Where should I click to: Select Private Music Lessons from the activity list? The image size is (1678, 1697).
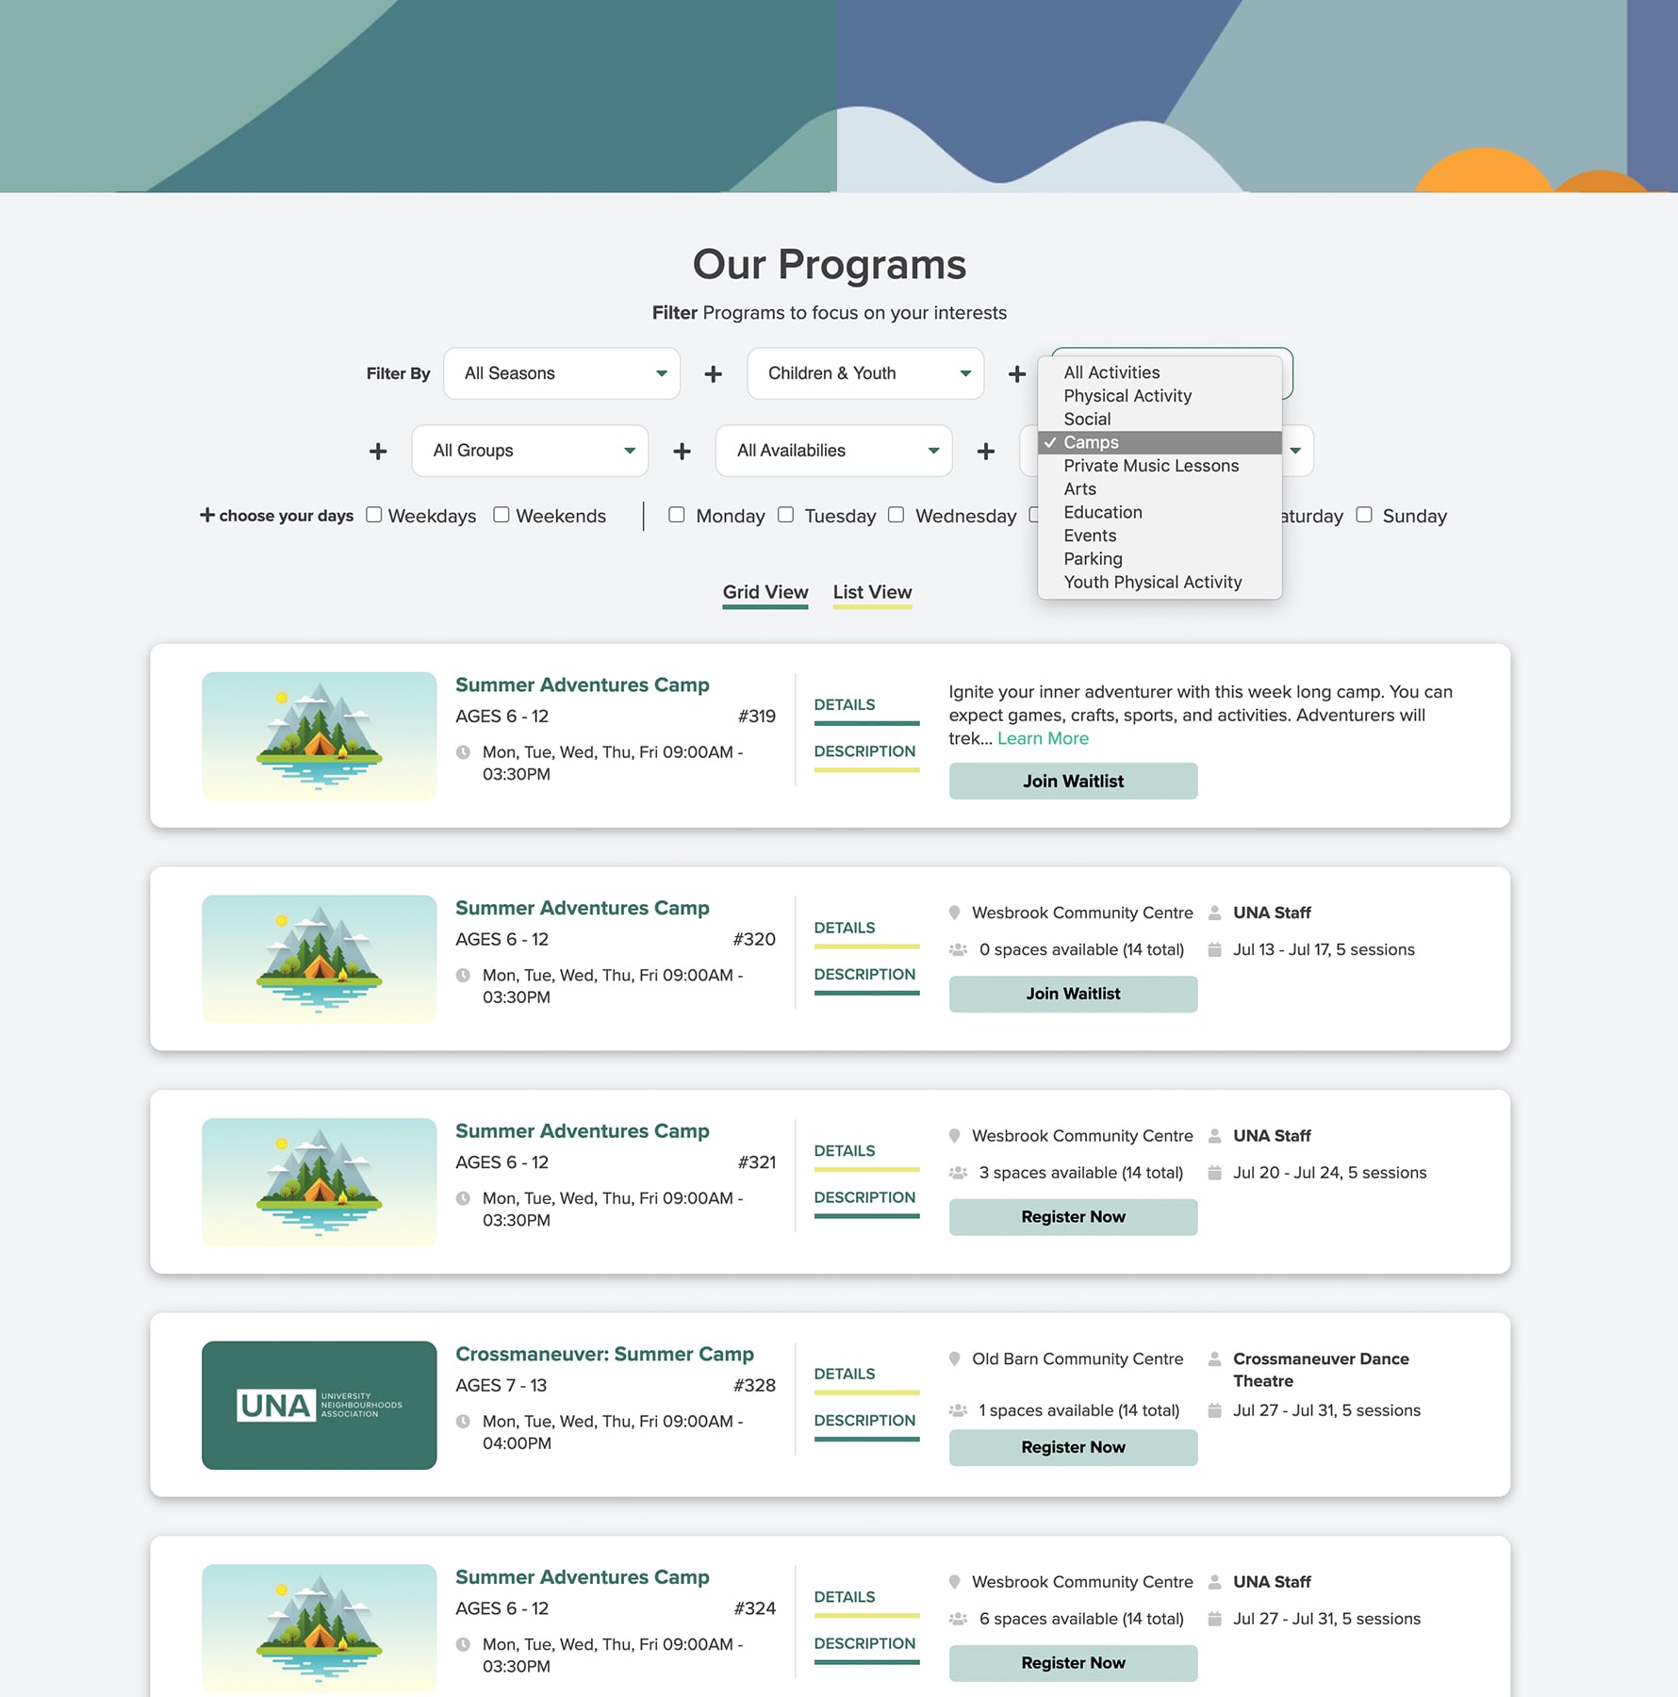[x=1151, y=466]
